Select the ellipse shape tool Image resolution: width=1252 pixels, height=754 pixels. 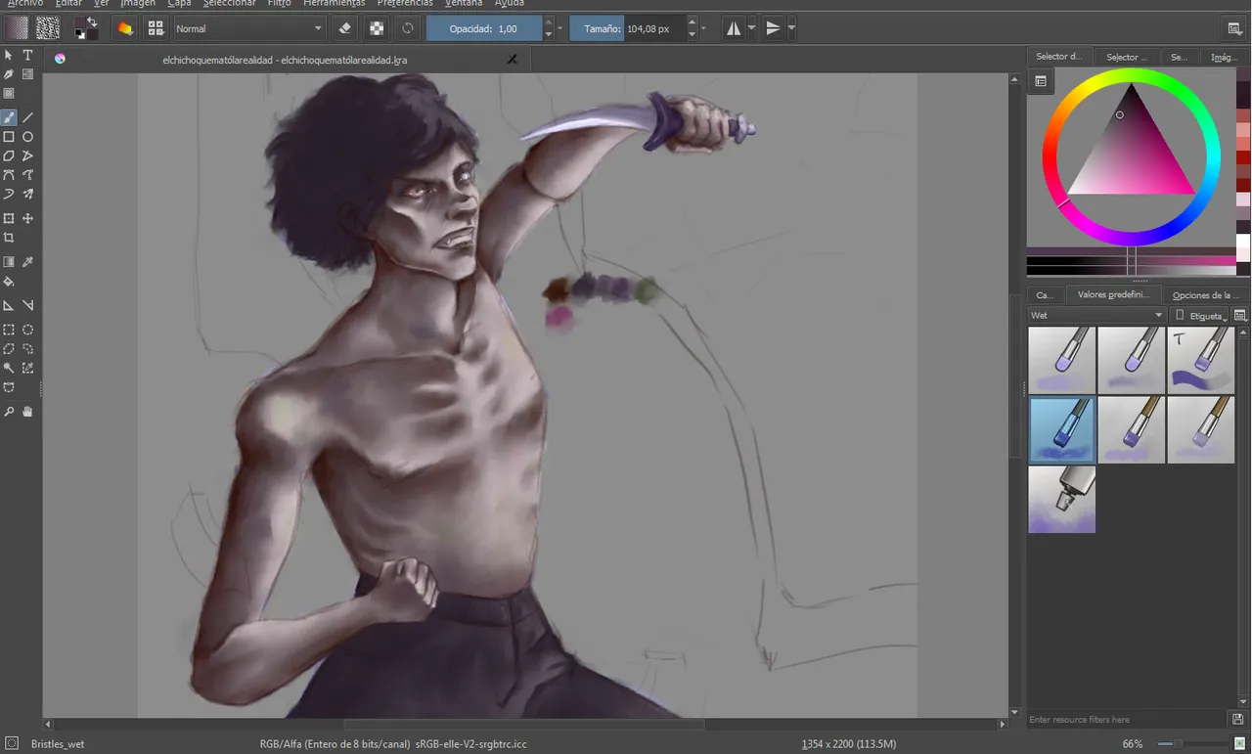(27, 137)
